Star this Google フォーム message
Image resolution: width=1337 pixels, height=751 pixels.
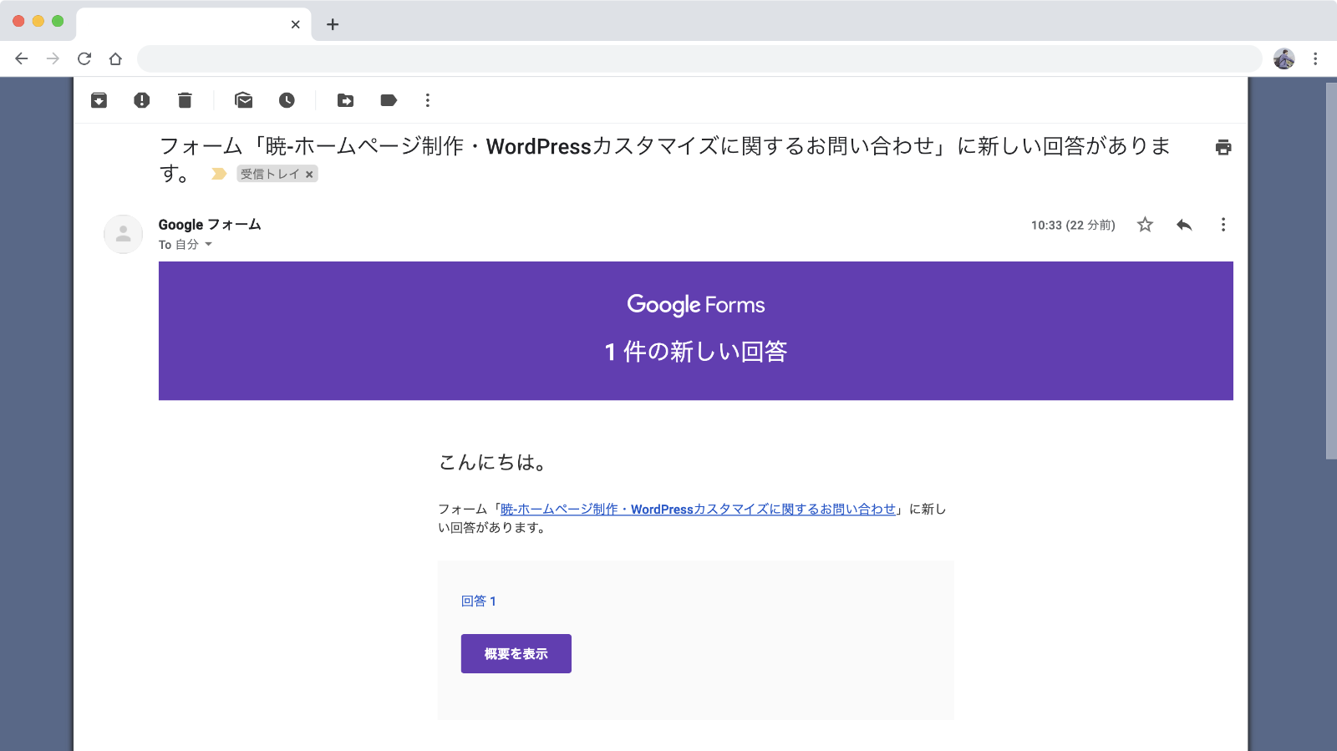pyautogui.click(x=1145, y=225)
